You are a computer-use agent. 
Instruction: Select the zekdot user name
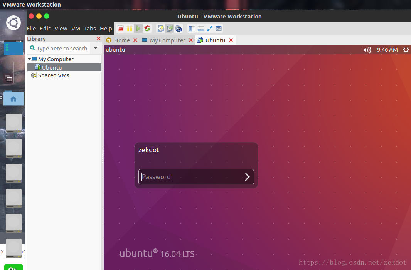(x=148, y=150)
